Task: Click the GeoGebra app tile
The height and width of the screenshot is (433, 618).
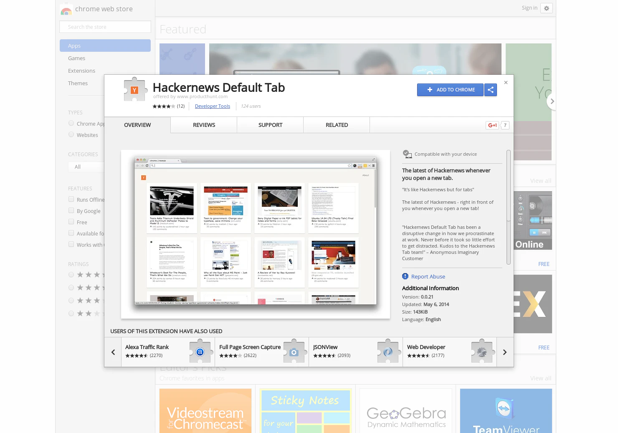Action: pos(406,411)
